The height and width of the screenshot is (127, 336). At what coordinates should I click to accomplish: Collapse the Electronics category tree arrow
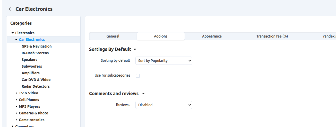(x=13, y=33)
